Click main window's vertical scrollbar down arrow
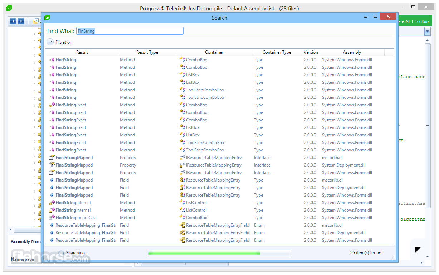The image size is (439, 275). [x=428, y=256]
